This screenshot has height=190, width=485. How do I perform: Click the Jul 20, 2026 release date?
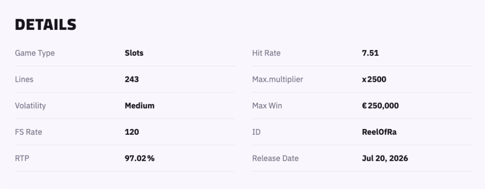(x=385, y=158)
